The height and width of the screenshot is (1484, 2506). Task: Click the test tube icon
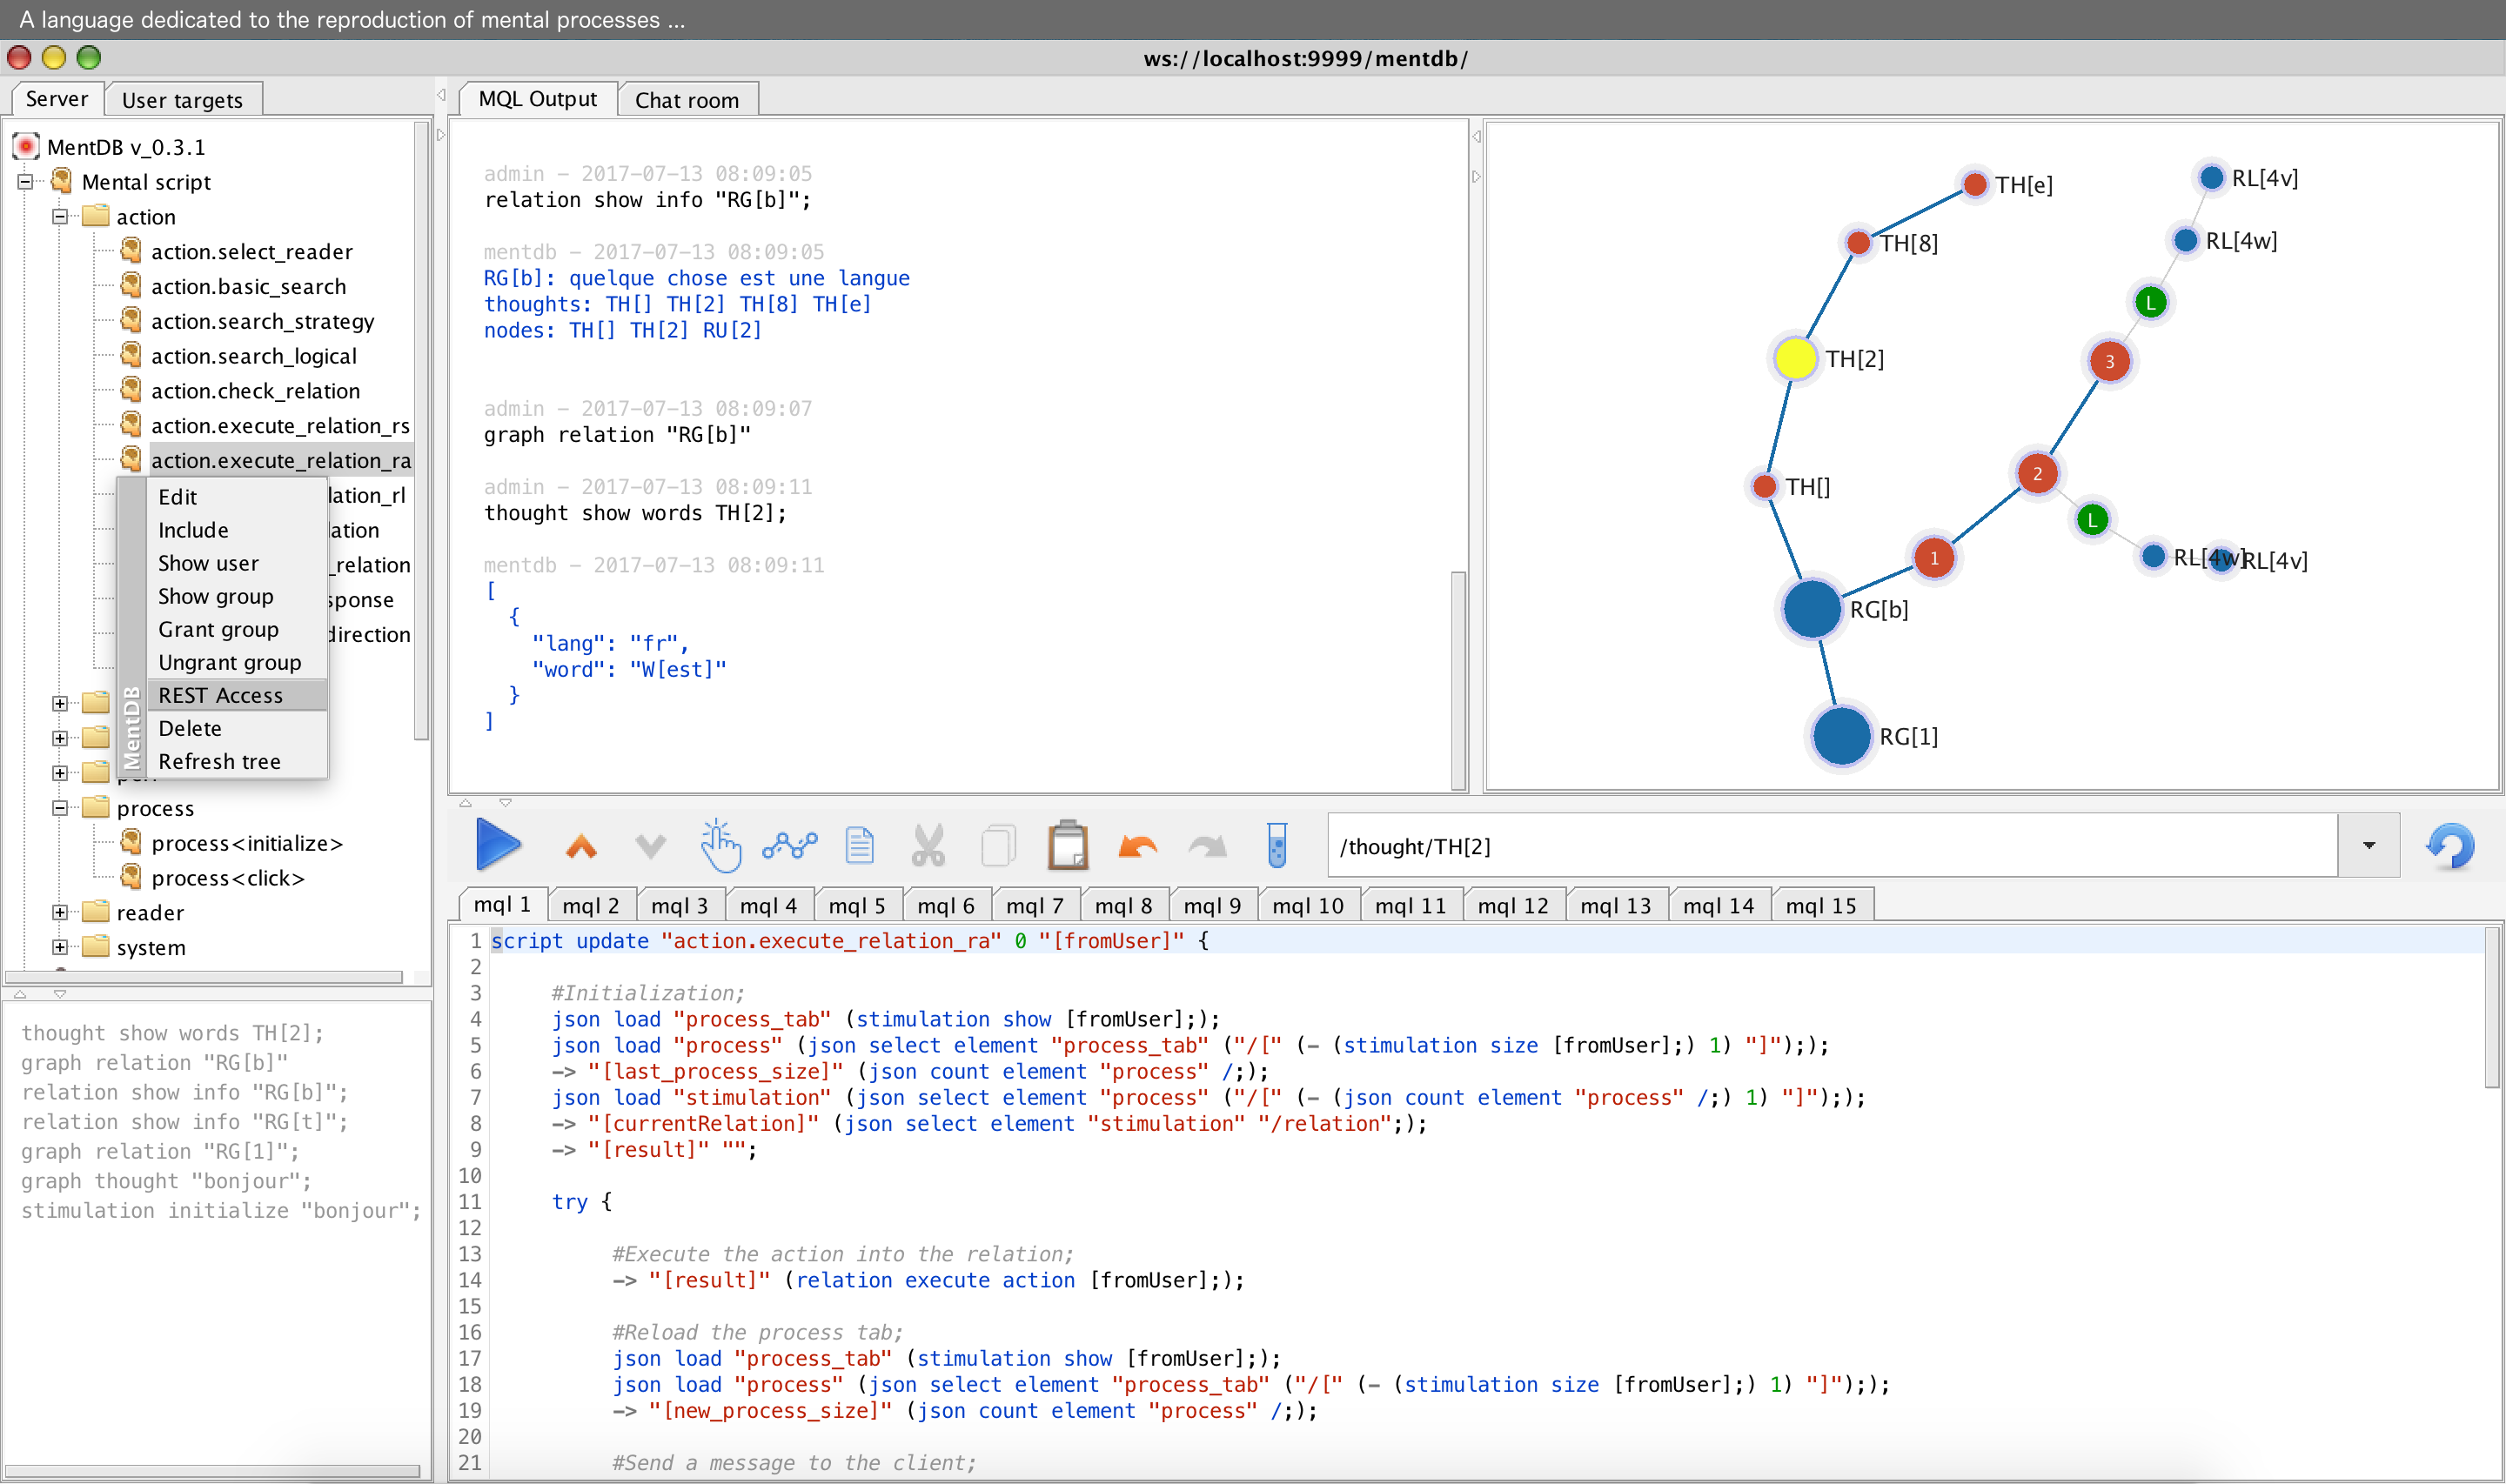[1277, 846]
